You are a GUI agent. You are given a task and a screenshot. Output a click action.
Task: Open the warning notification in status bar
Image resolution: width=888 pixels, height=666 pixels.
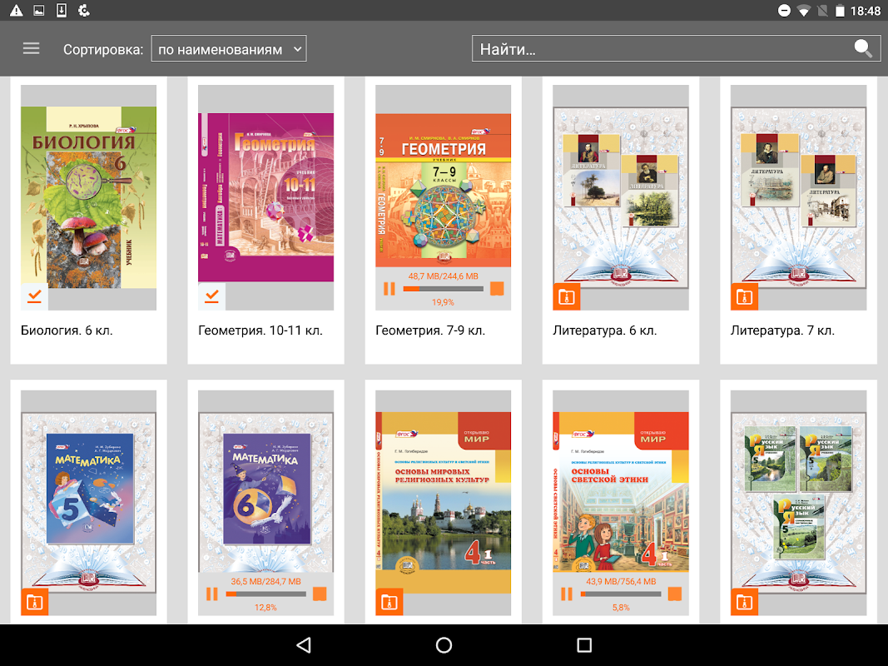pyautogui.click(x=17, y=10)
